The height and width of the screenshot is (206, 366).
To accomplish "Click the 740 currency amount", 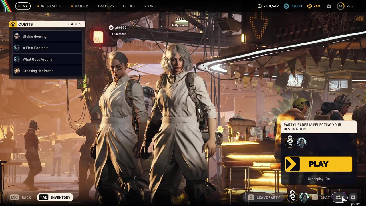I will pyautogui.click(x=317, y=6).
